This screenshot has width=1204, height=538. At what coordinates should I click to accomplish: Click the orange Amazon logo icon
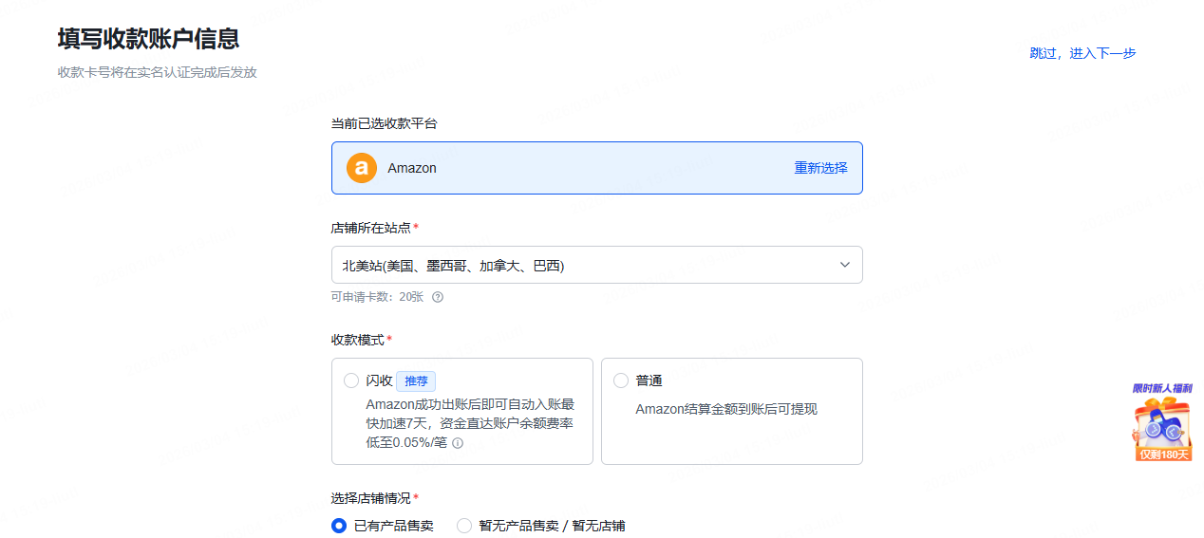[x=362, y=168]
